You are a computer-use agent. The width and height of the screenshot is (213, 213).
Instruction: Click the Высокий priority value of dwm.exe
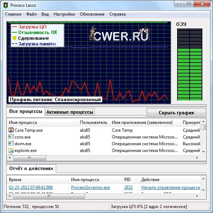191,144
